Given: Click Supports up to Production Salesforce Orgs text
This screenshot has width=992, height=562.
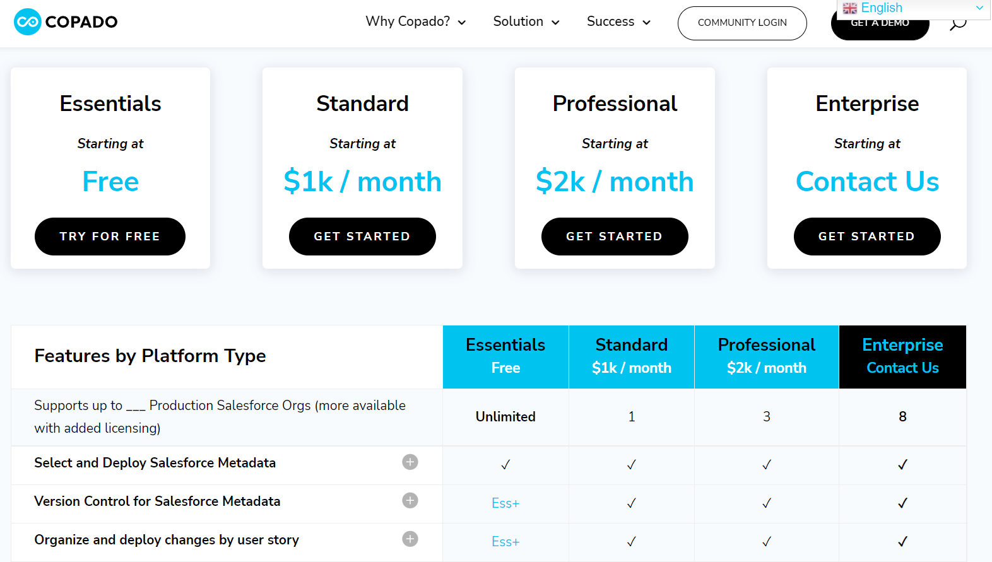Looking at the screenshot, I should click(220, 417).
